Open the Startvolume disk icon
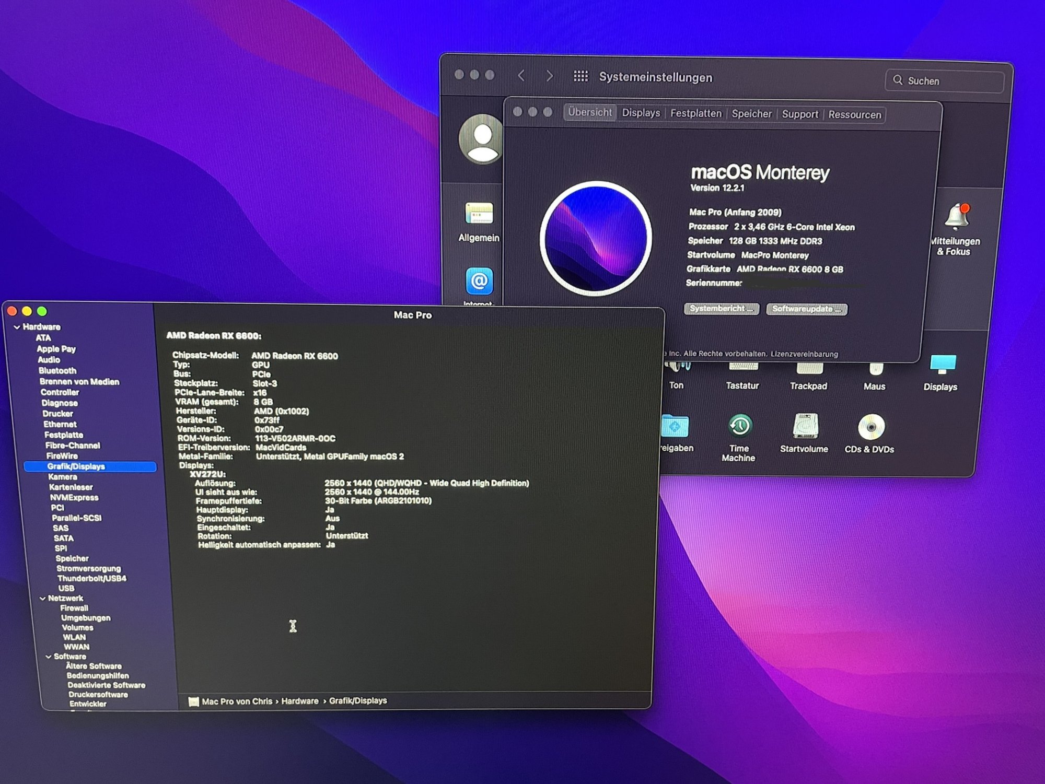 (x=805, y=427)
